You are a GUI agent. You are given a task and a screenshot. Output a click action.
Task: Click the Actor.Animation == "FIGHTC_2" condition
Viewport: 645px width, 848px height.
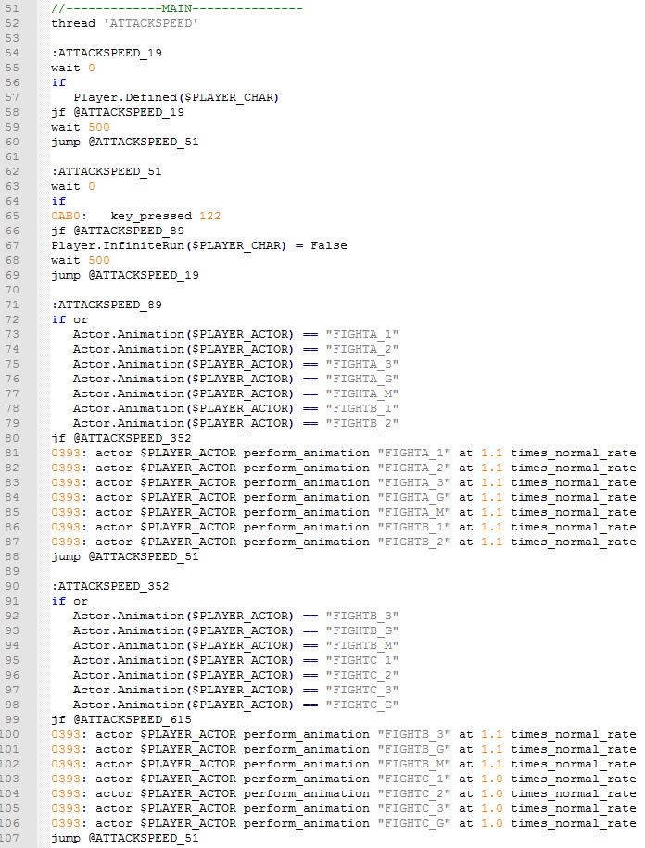pyautogui.click(x=236, y=676)
